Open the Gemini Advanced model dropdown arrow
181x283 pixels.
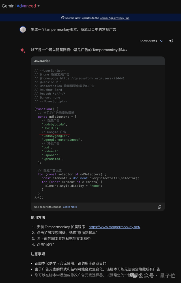pos(38,6)
